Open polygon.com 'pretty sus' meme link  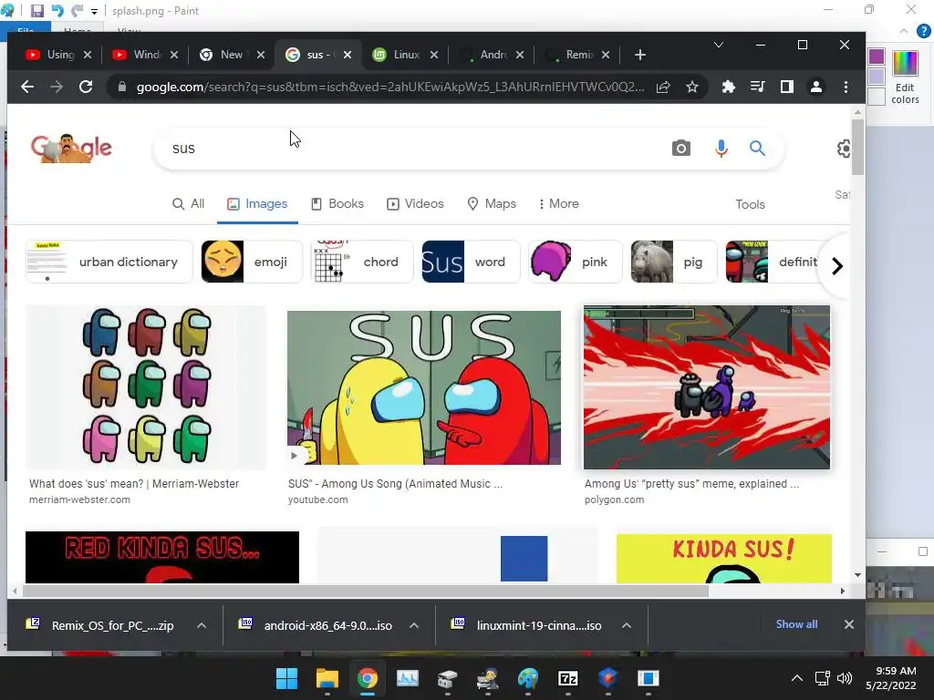click(691, 484)
